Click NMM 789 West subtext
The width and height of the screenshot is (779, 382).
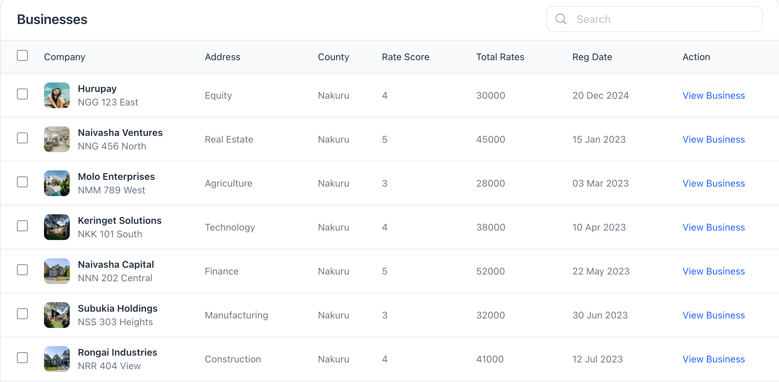click(x=112, y=190)
